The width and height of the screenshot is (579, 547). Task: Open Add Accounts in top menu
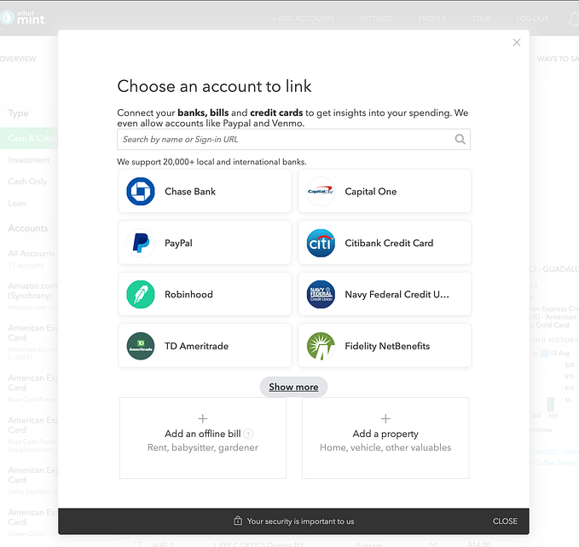304,19
